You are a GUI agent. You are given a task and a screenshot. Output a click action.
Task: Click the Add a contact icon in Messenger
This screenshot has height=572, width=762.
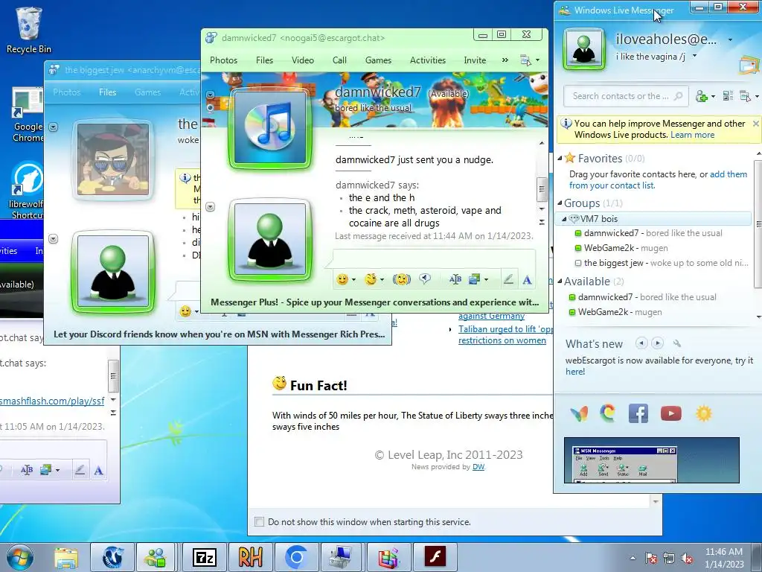pos(701,96)
